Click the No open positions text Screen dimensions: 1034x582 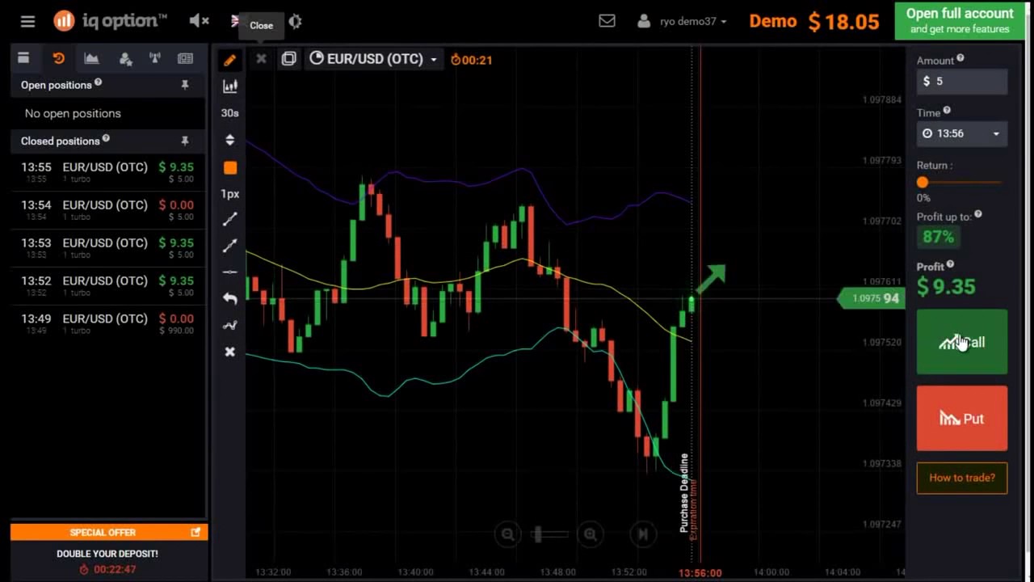[73, 113]
